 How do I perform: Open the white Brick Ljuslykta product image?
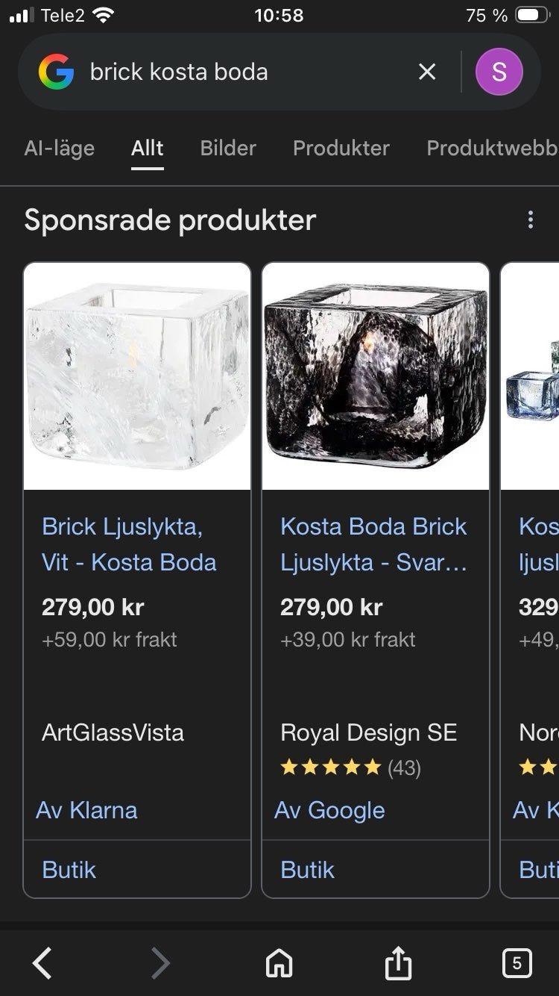(137, 376)
